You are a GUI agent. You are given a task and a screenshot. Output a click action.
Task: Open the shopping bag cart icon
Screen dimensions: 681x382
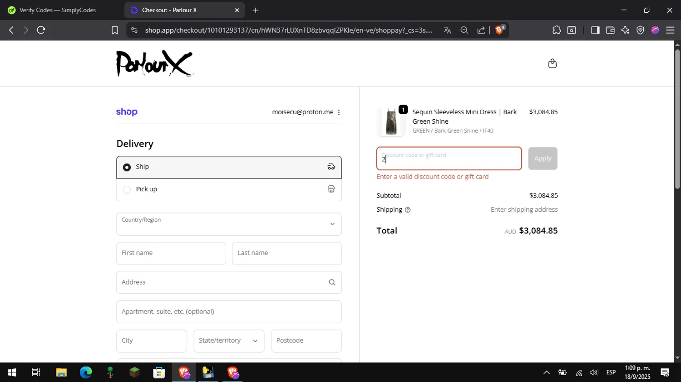[552, 63]
